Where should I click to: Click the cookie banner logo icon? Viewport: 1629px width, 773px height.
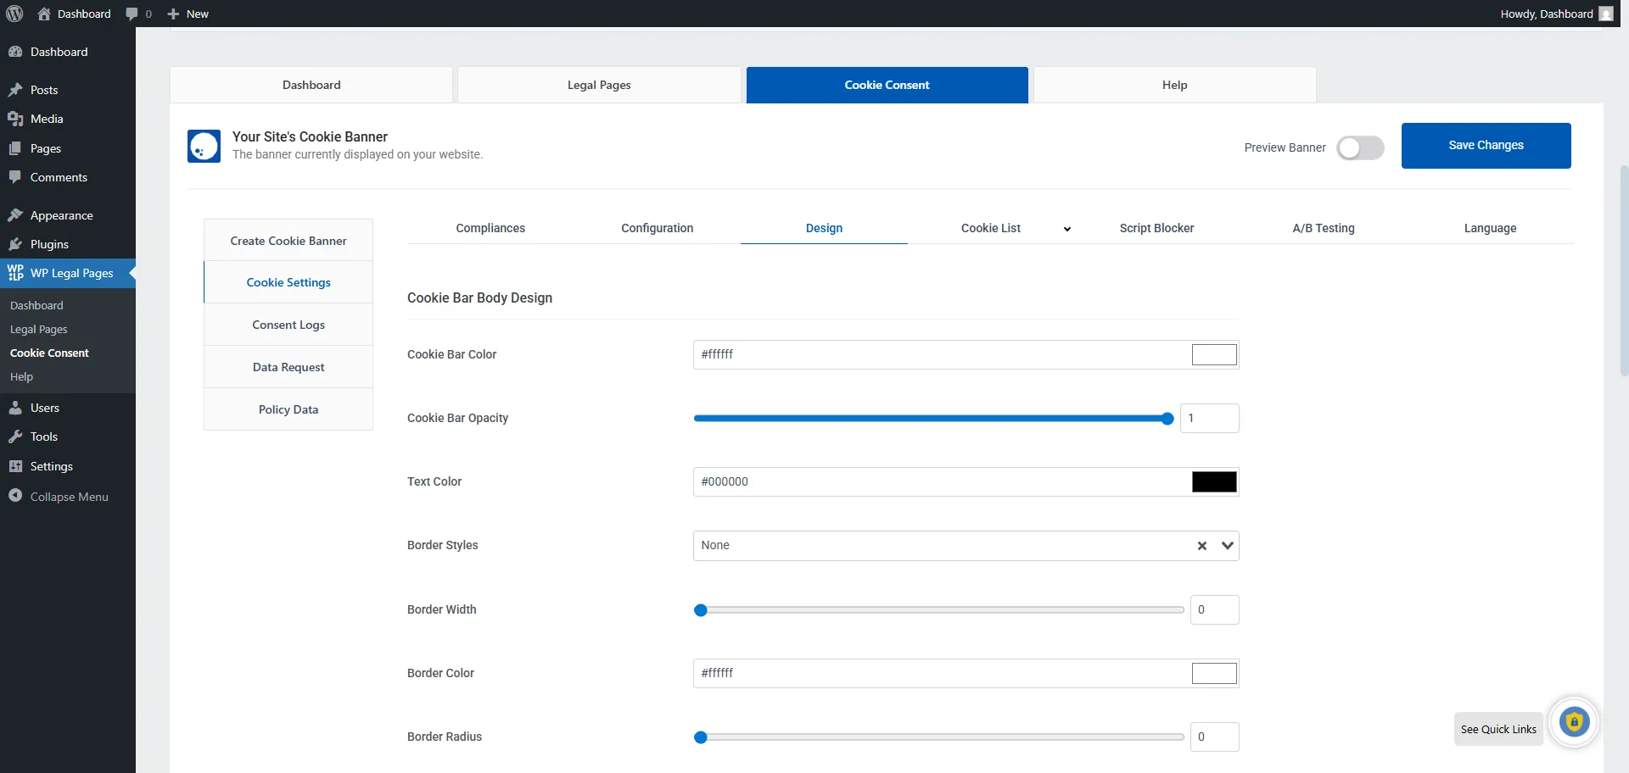tap(204, 146)
